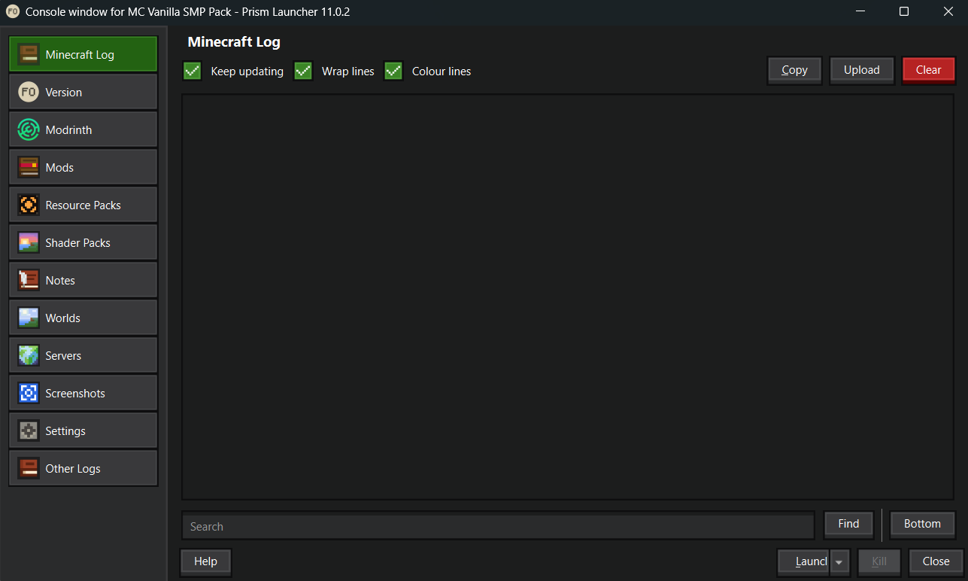Screen dimensions: 968x581
Task: Clear the log with the red Clear button
Action: tap(928, 70)
